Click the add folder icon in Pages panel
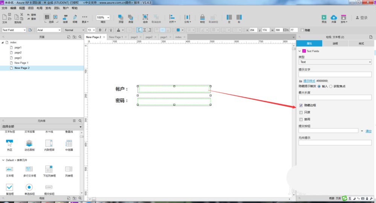The height and width of the screenshot is (203, 376). (74, 37)
